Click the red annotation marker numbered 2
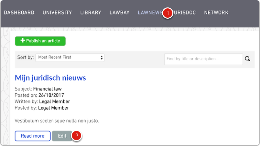Viewport: 260px width, 146px height. coord(77,136)
